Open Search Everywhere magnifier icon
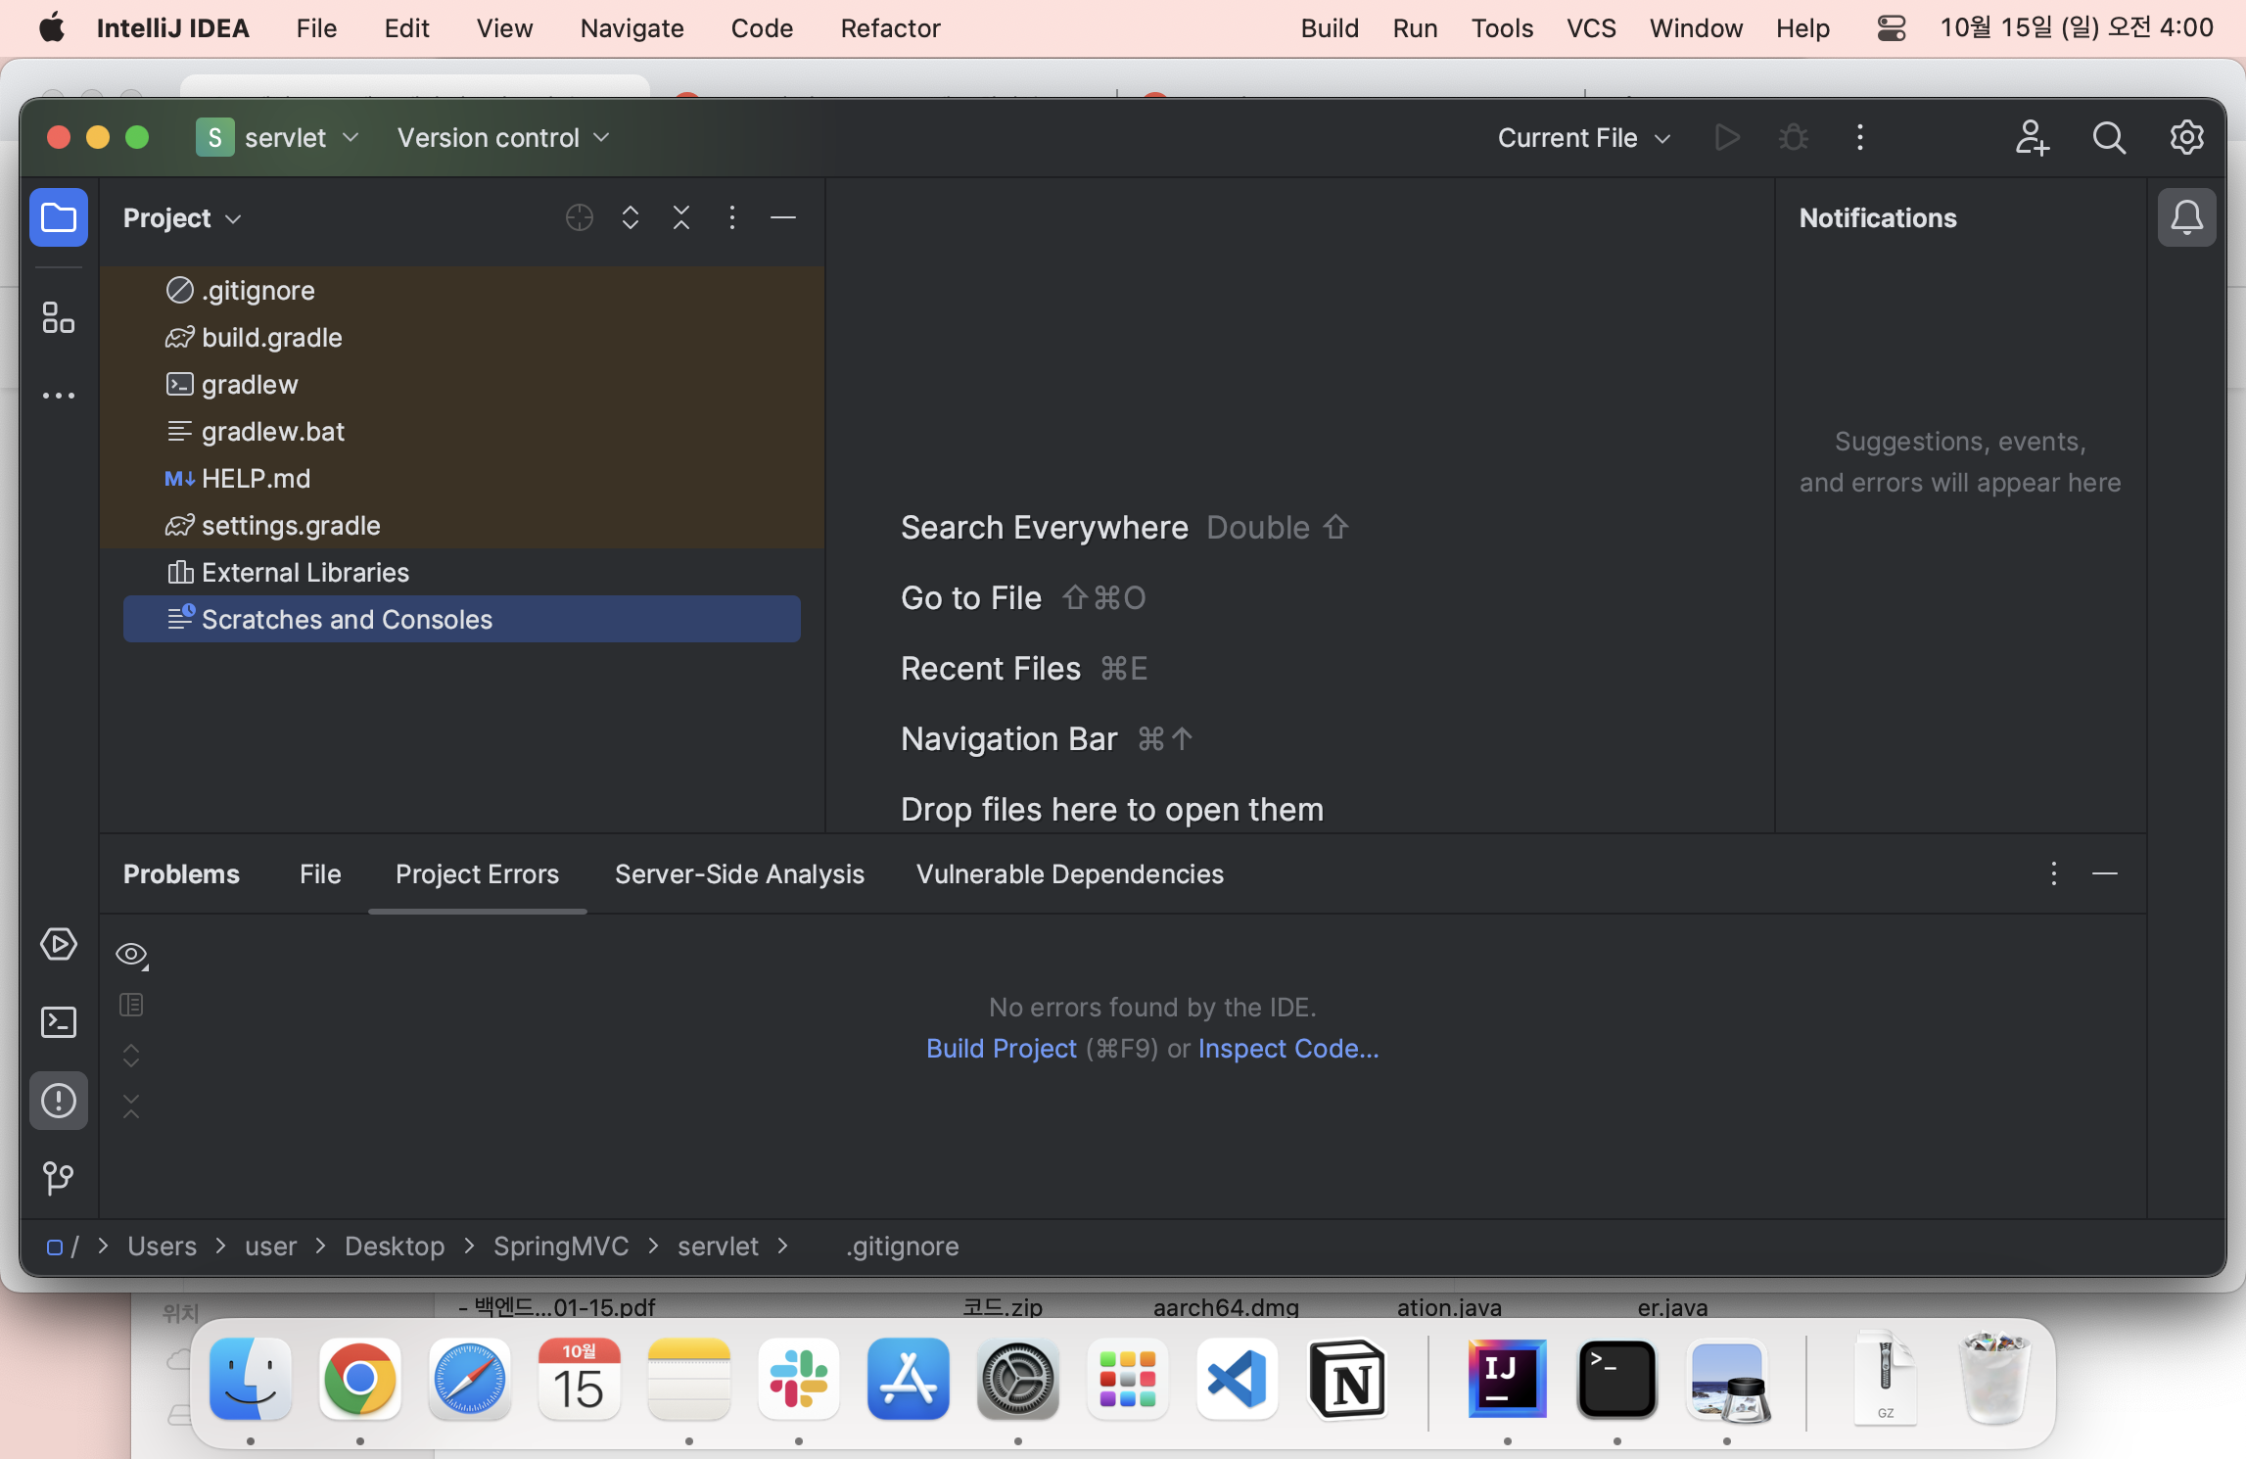The image size is (2246, 1459). point(2109,138)
